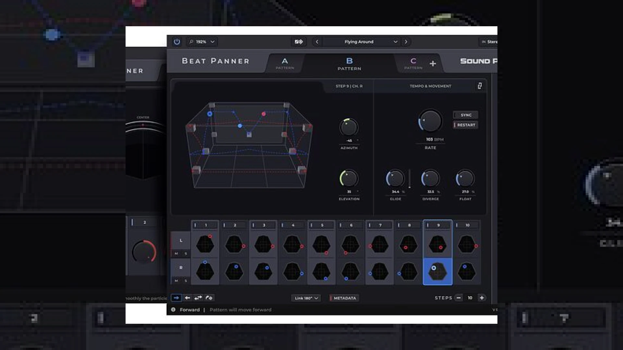The height and width of the screenshot is (350, 623).
Task: Select step 10 header
Action: point(467,225)
